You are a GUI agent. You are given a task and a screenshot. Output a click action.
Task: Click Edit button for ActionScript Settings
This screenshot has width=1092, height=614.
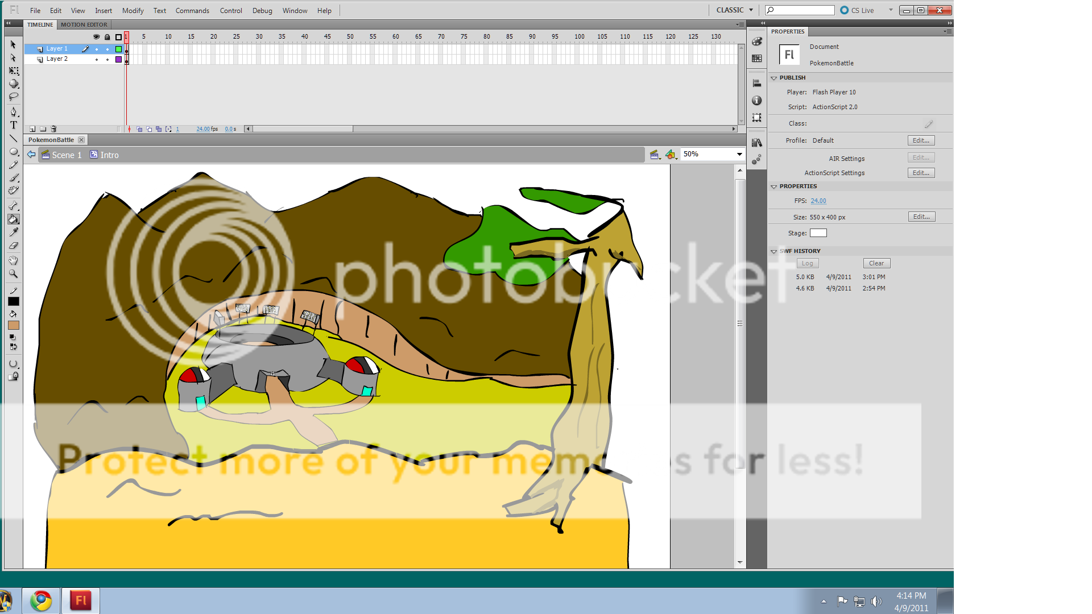(921, 173)
